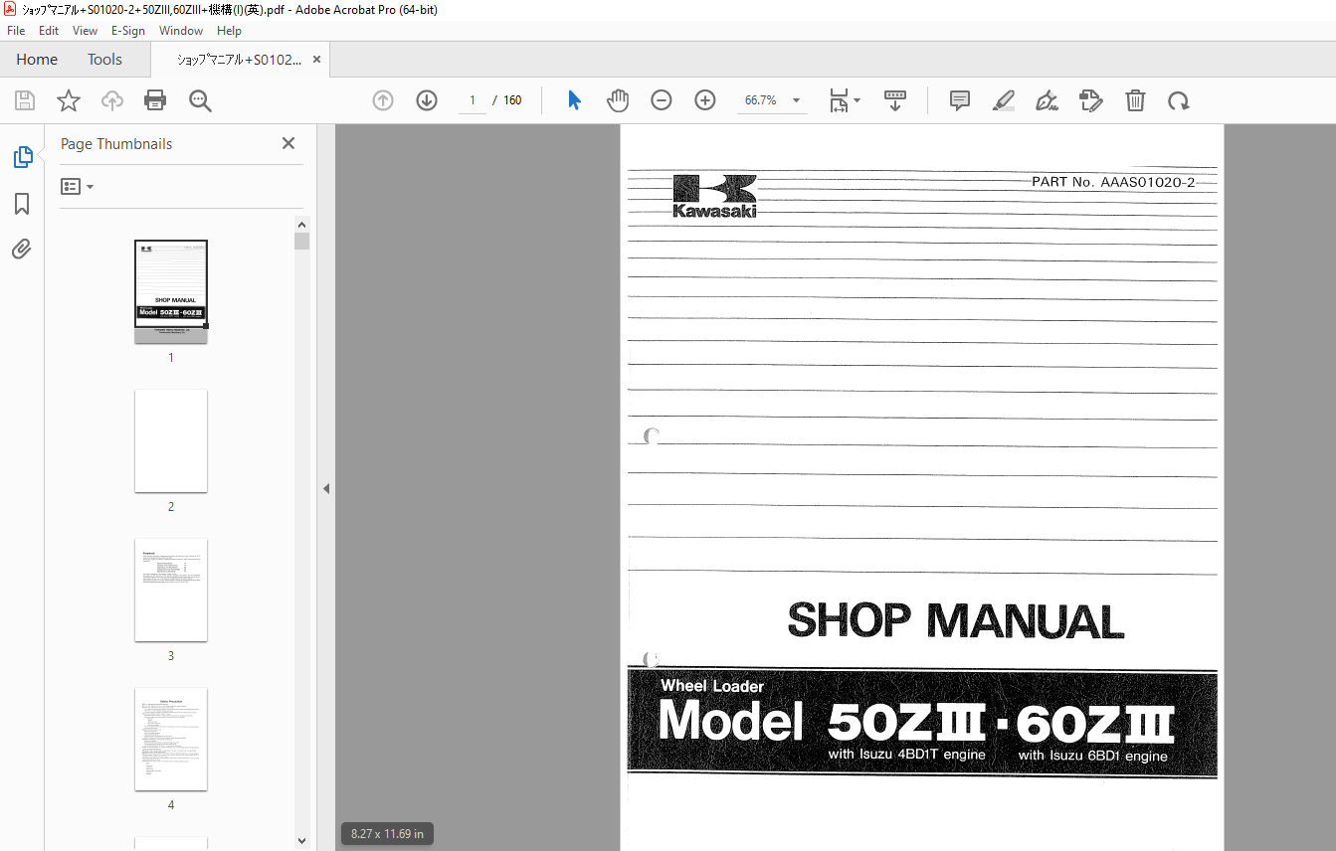Choose the arrow Selection tool
1336x851 pixels.
574,100
